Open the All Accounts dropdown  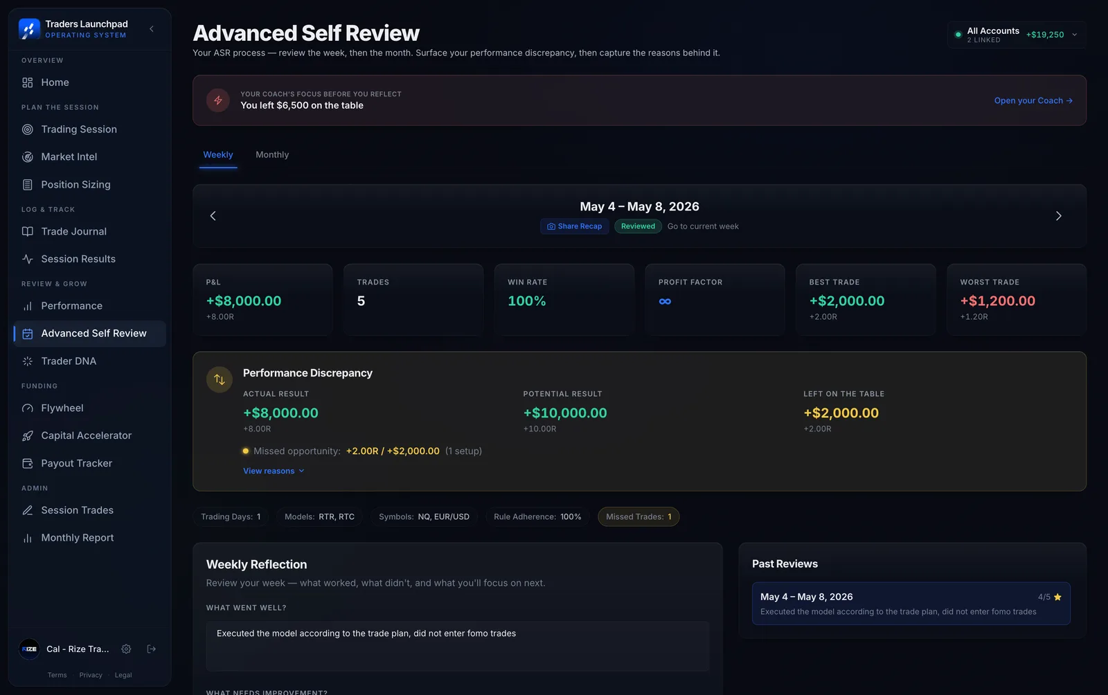click(x=1017, y=35)
